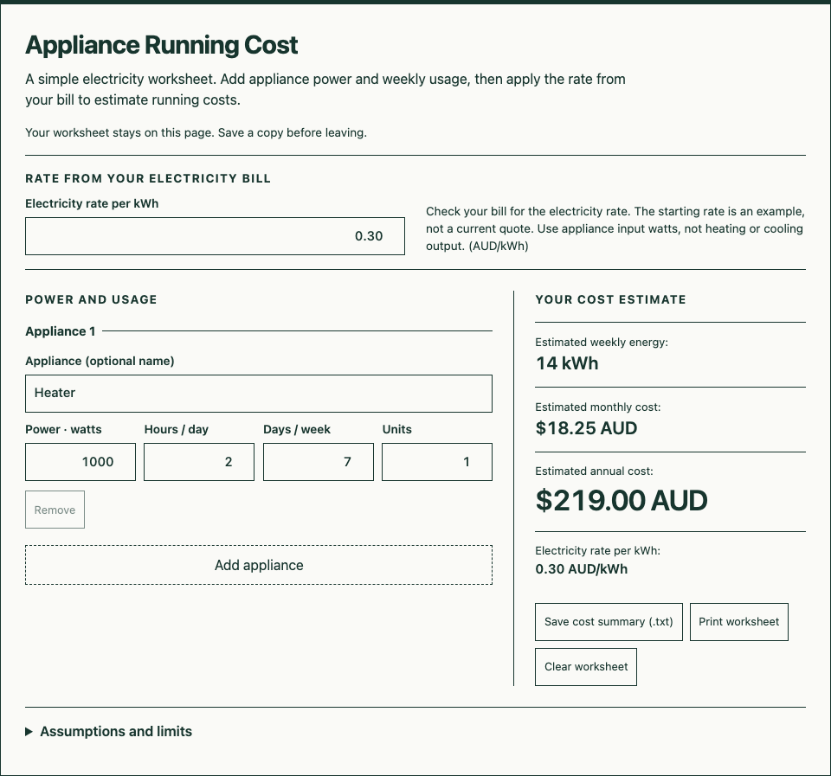Click the Power and Usage section heading
Image resolution: width=831 pixels, height=776 pixels.
(x=91, y=300)
